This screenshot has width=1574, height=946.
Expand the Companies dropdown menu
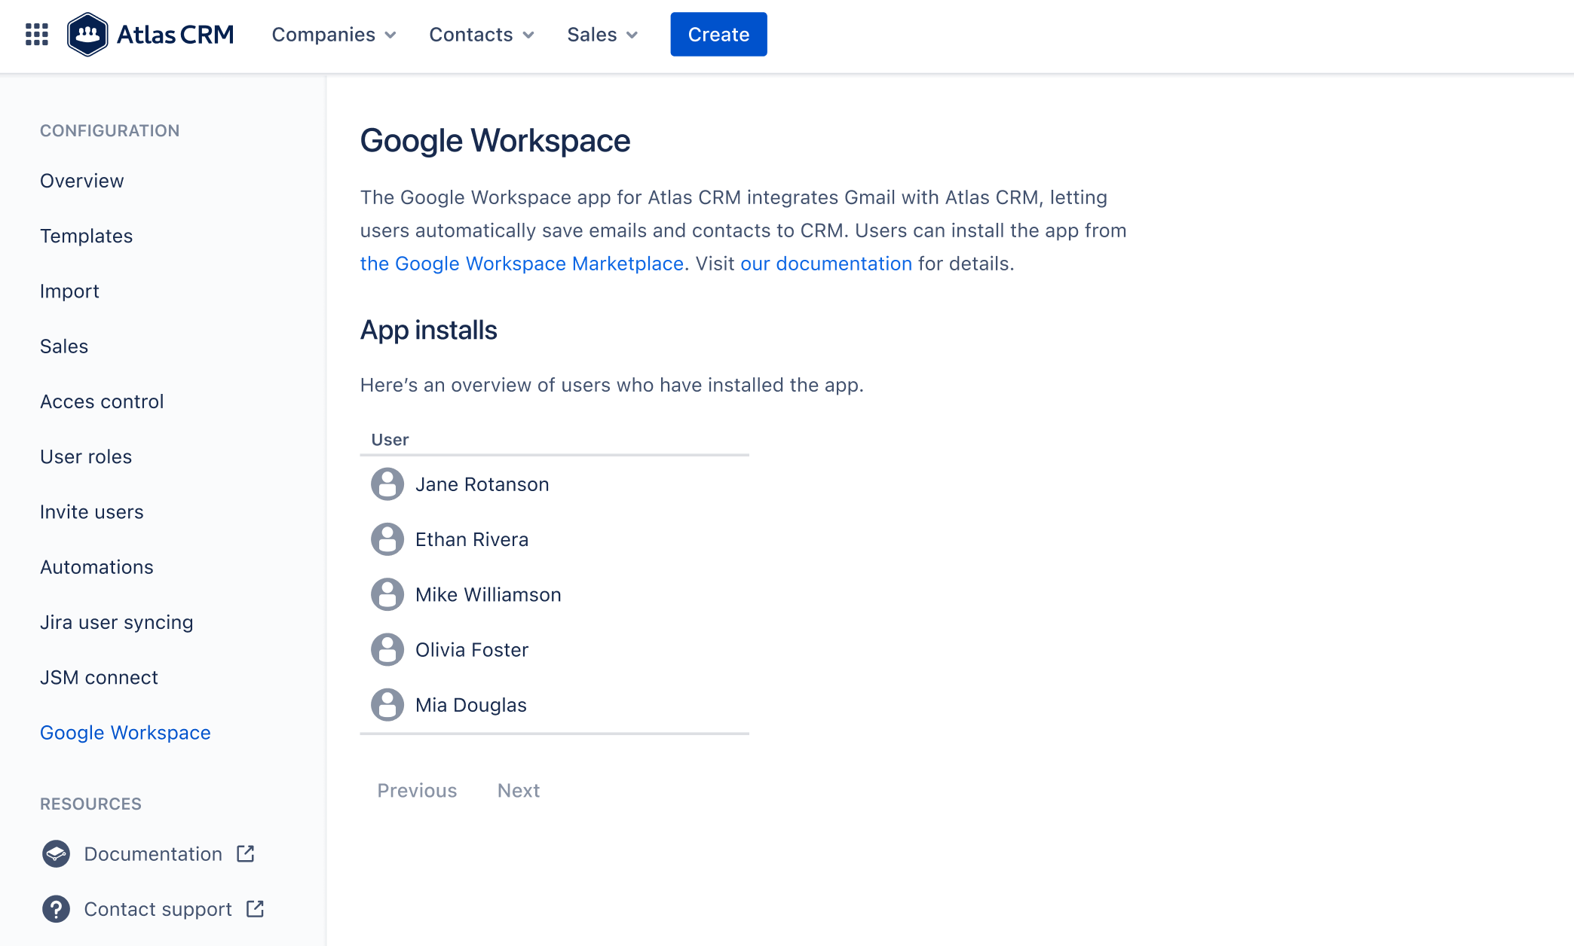[334, 35]
